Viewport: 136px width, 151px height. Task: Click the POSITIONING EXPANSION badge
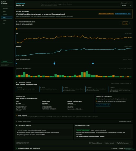click(106, 14)
